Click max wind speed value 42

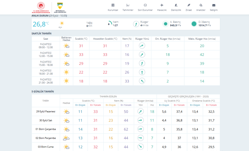pyautogui.click(x=202, y=55)
